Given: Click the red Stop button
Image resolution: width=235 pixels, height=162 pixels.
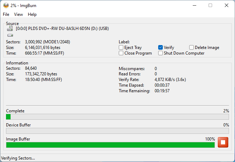Looking at the screenshot, I should tap(223, 142).
